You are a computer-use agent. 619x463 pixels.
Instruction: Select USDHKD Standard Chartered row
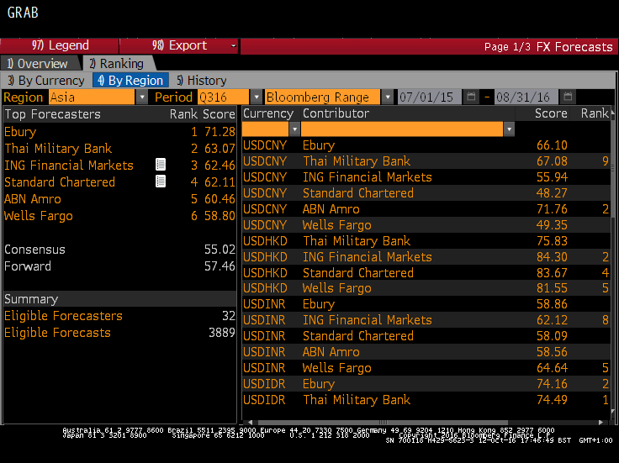tap(426, 272)
